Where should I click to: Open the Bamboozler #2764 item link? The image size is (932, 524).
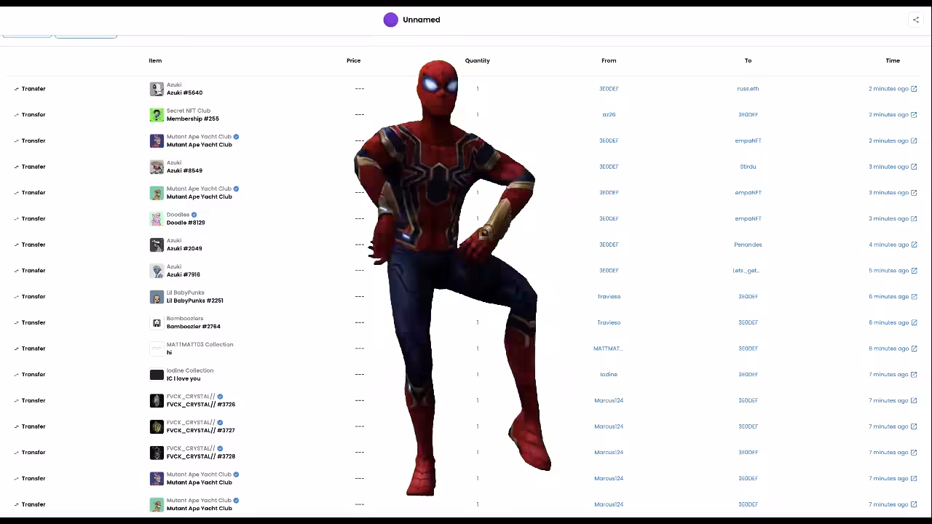click(x=194, y=327)
